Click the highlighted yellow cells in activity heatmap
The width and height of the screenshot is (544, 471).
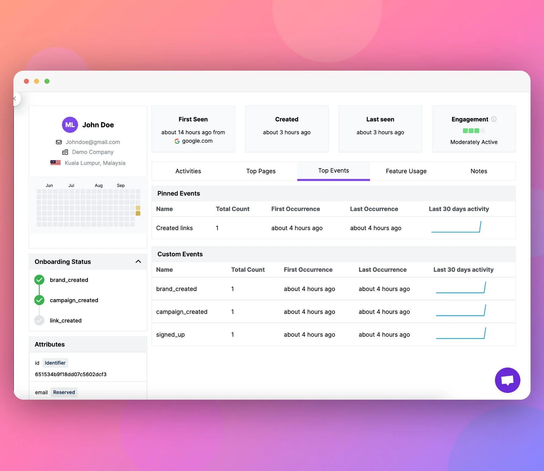138,211
